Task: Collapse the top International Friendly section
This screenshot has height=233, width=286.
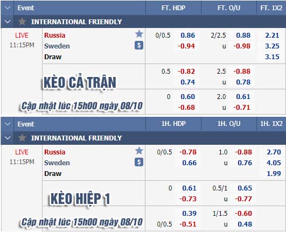Action: click(8, 22)
